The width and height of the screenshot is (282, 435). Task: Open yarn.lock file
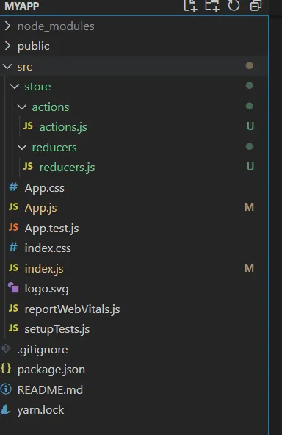40,410
